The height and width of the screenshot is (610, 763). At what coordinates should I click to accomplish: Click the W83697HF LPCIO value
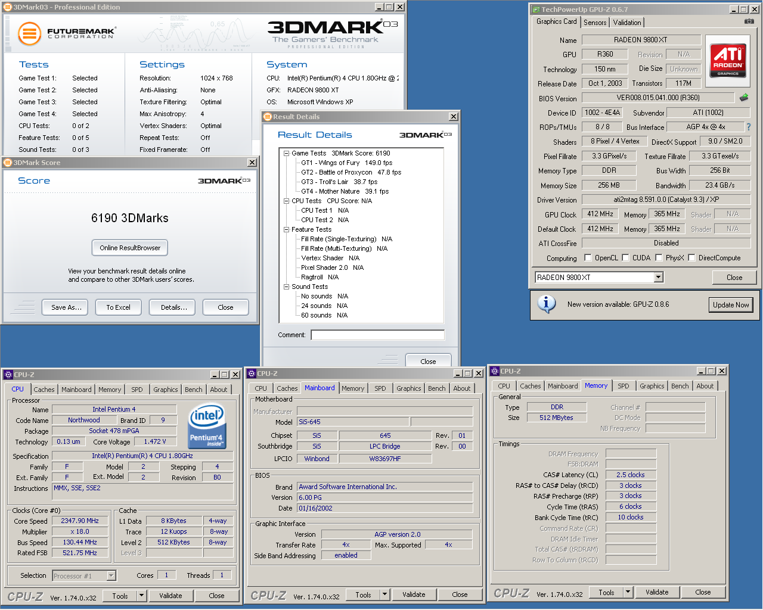pyautogui.click(x=385, y=459)
